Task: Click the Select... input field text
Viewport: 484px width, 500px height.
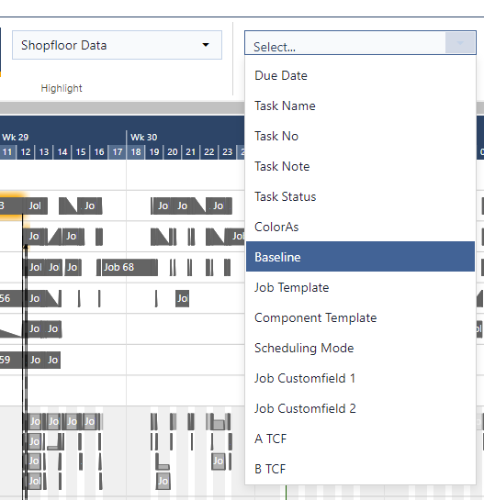Action: [275, 47]
